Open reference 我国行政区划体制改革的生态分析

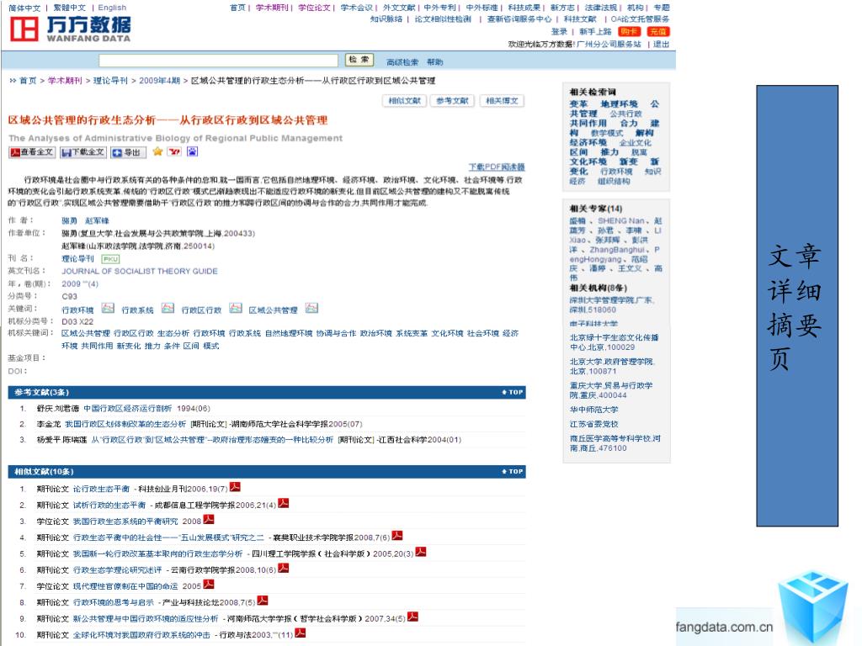tap(125, 424)
